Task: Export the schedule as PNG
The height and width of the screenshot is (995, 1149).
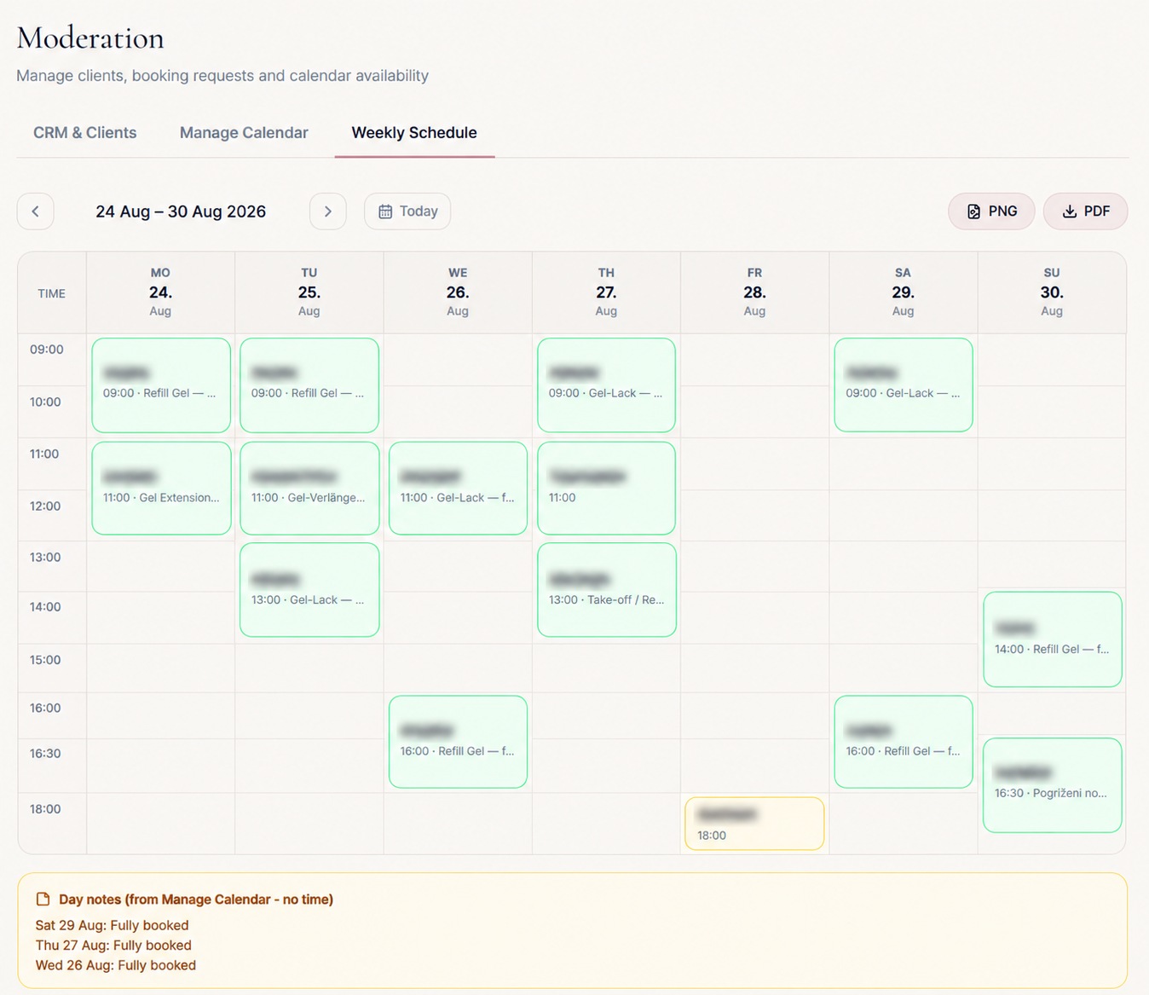Action: pos(992,211)
